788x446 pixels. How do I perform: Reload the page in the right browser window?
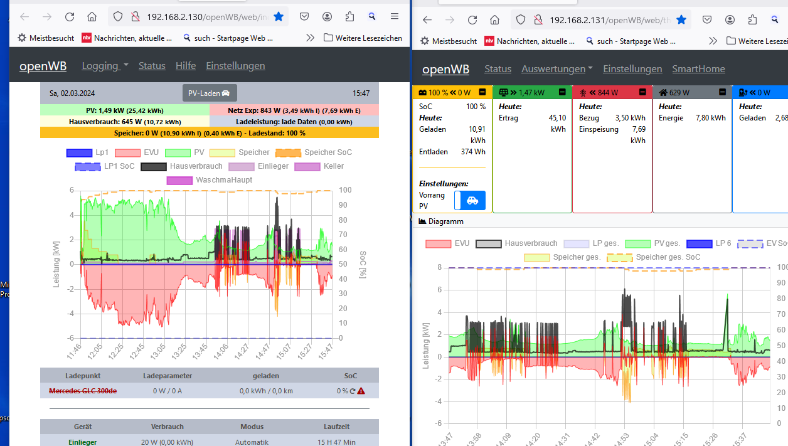tap(472, 20)
